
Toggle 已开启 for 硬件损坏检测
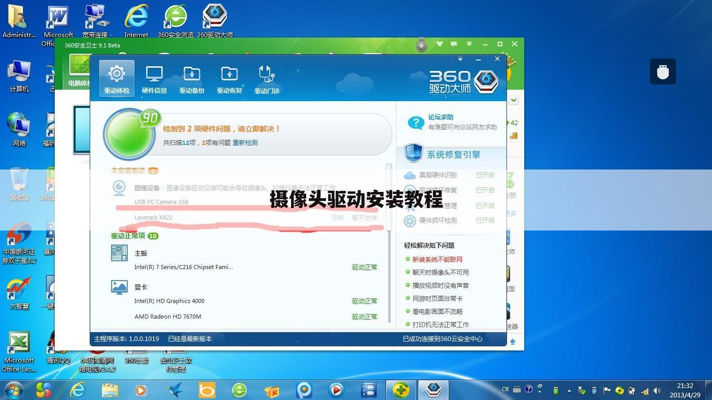[x=485, y=220]
